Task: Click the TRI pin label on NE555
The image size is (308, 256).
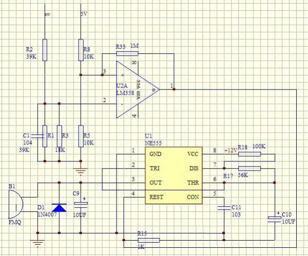Action: click(155, 169)
